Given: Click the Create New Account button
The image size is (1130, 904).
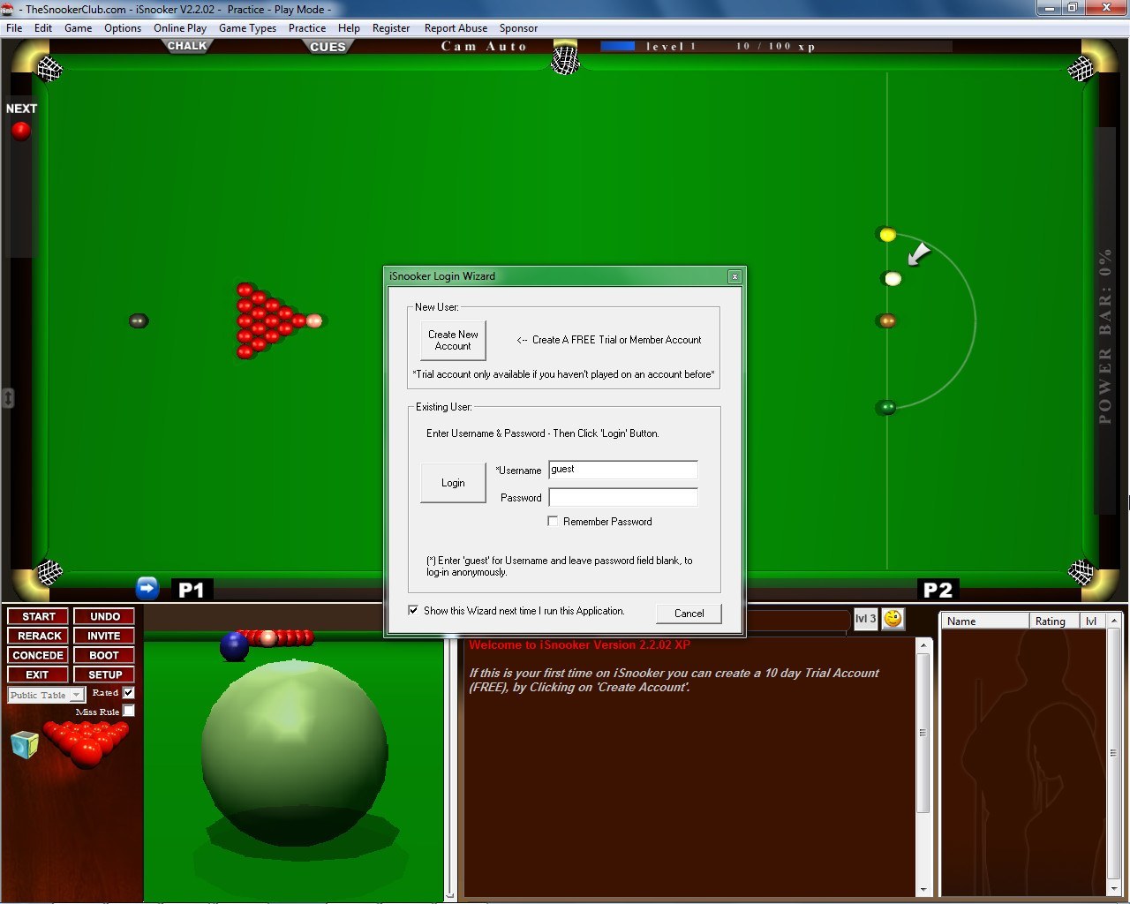Looking at the screenshot, I should 453,340.
